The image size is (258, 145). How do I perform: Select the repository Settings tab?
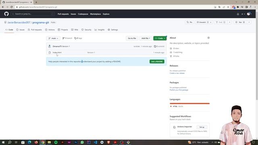113,30
